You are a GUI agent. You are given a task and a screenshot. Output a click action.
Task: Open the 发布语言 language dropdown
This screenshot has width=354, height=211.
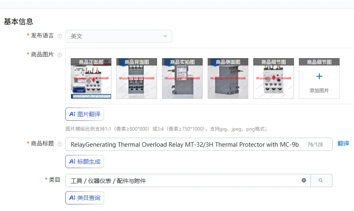click(x=119, y=36)
